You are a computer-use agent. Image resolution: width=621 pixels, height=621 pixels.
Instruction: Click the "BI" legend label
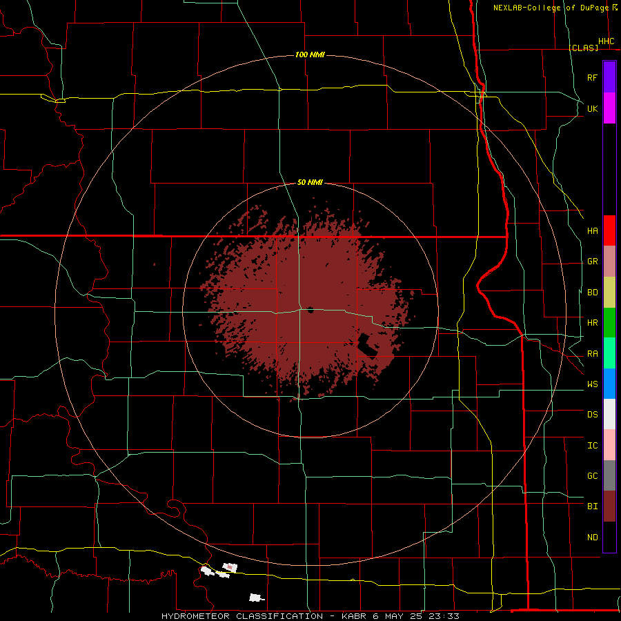593,506
